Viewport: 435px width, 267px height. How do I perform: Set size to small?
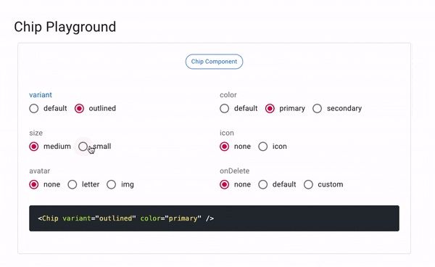83,147
